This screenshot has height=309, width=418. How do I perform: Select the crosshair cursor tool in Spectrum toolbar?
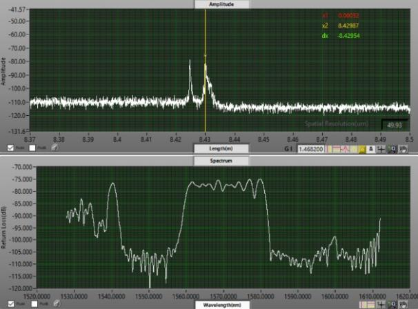click(x=381, y=303)
